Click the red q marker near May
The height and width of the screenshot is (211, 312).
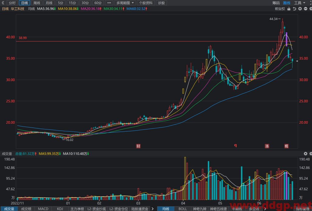[236, 145]
